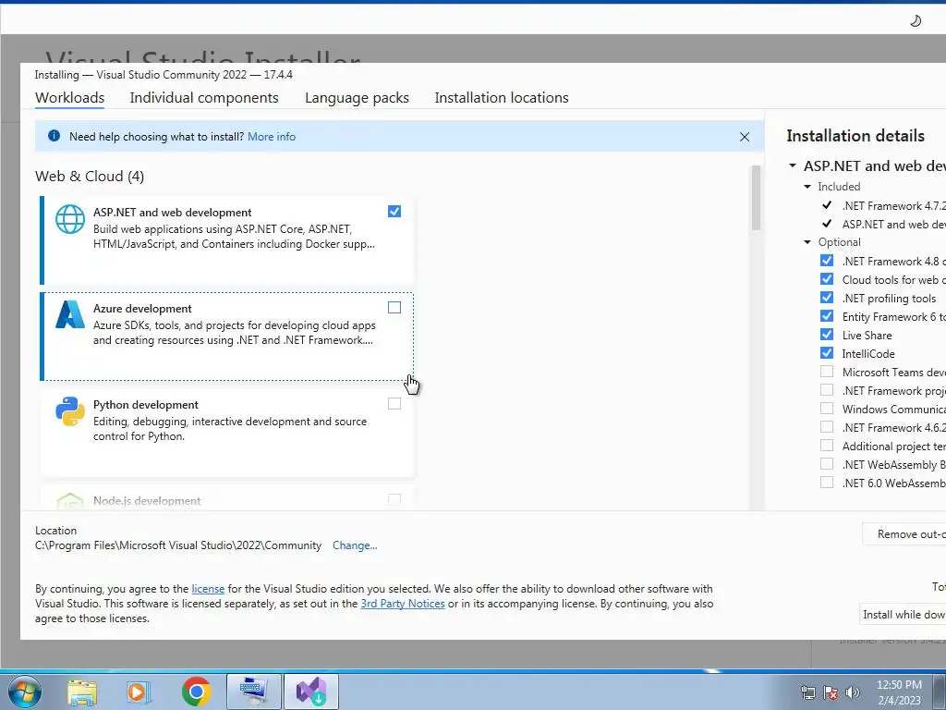Open File Explorer from the taskbar

[82, 692]
